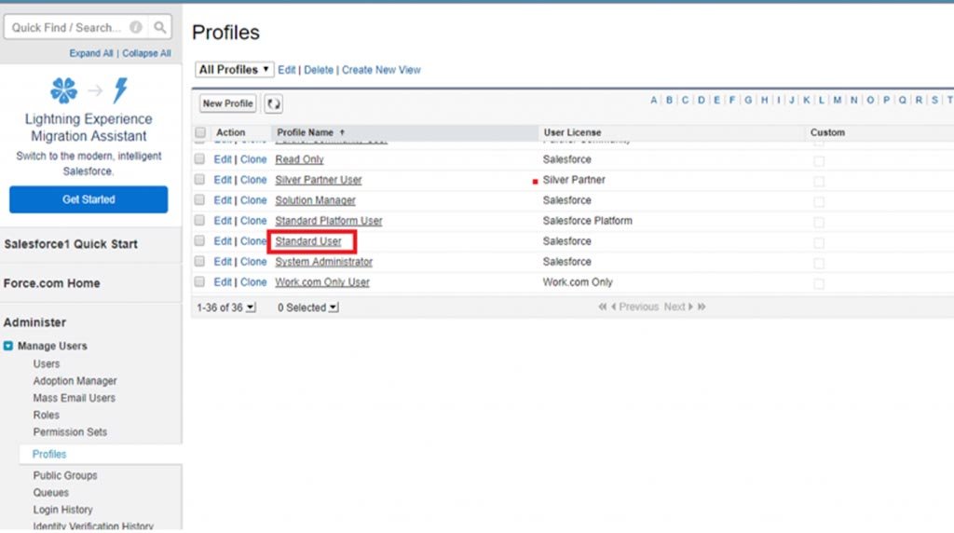954x533 pixels.
Task: Click the search magnifier icon
Action: (159, 27)
